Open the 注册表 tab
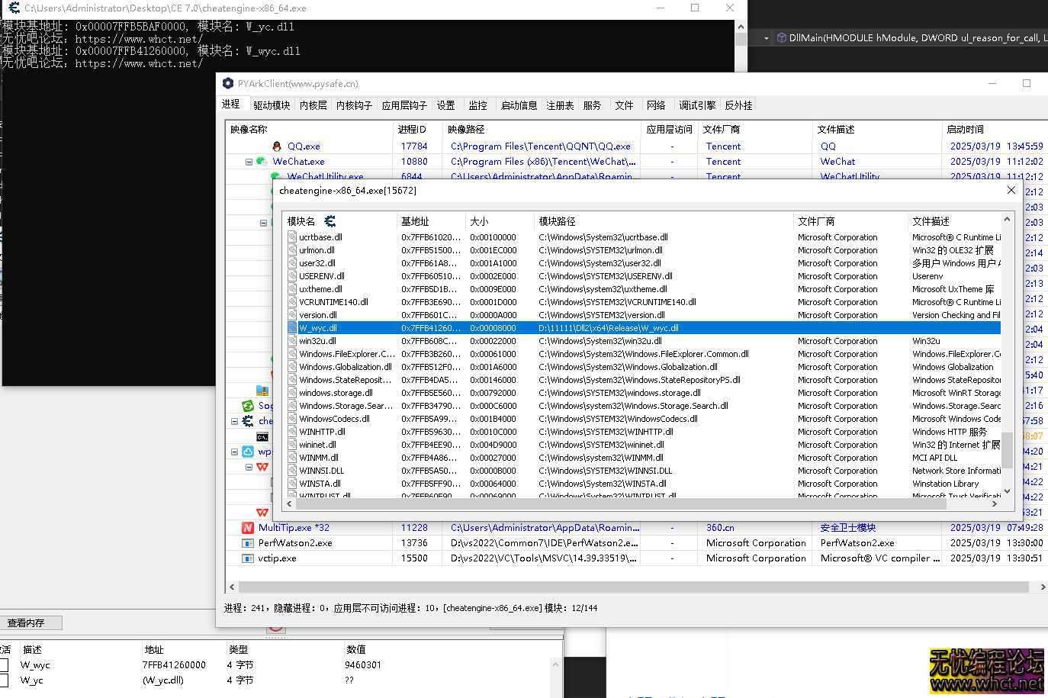The height and width of the screenshot is (698, 1048). coord(560,105)
